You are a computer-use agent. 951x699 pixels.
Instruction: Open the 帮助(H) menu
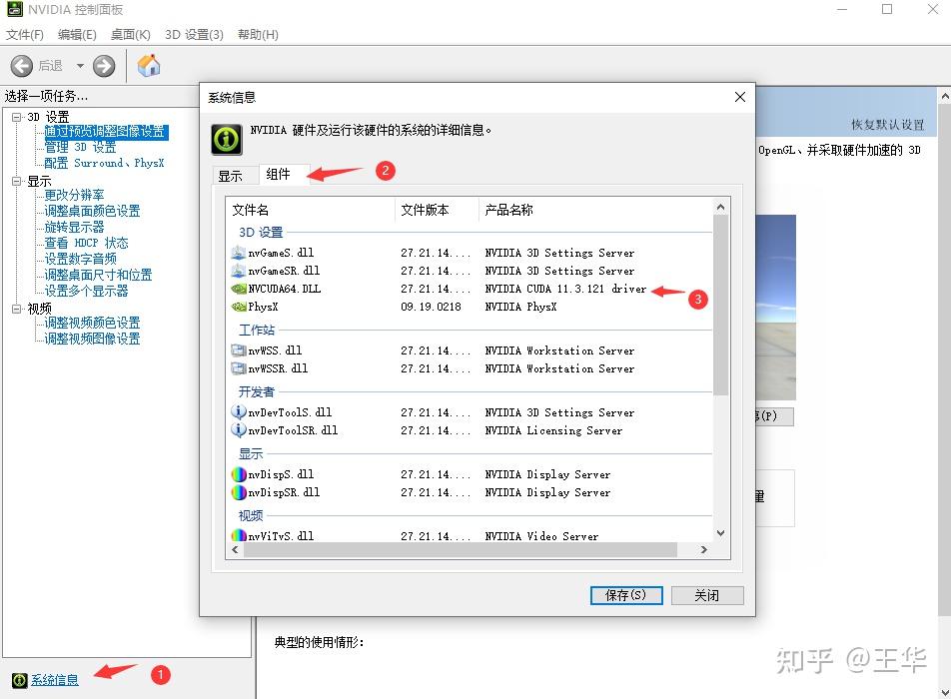257,34
